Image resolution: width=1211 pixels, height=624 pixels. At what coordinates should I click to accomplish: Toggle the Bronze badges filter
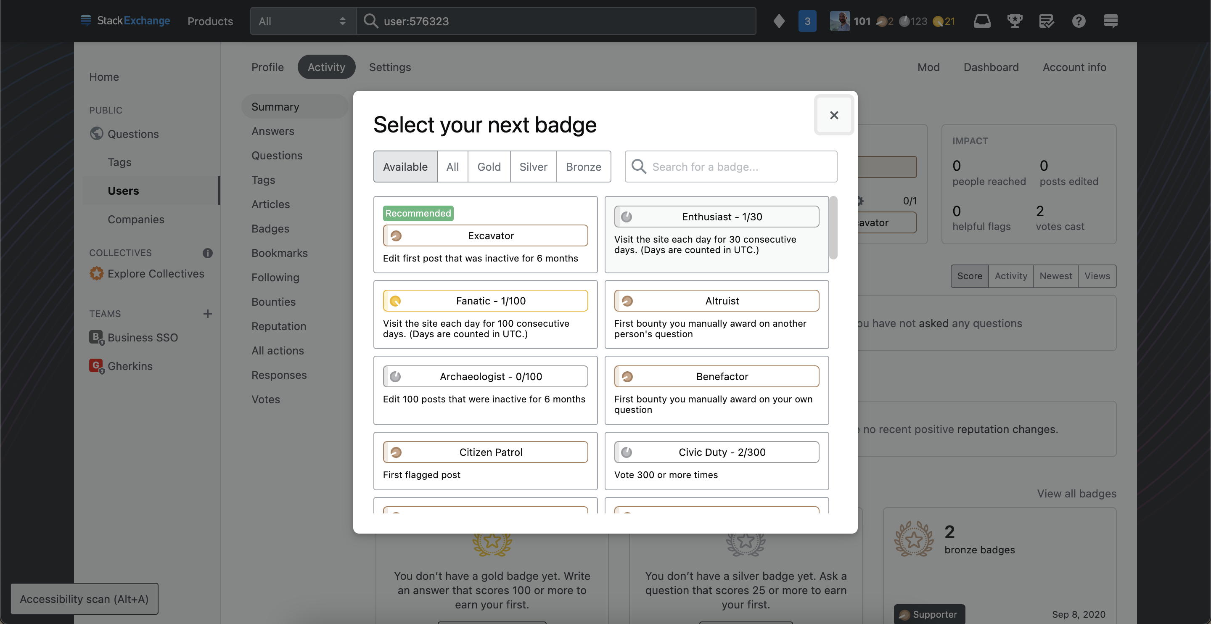pos(582,166)
